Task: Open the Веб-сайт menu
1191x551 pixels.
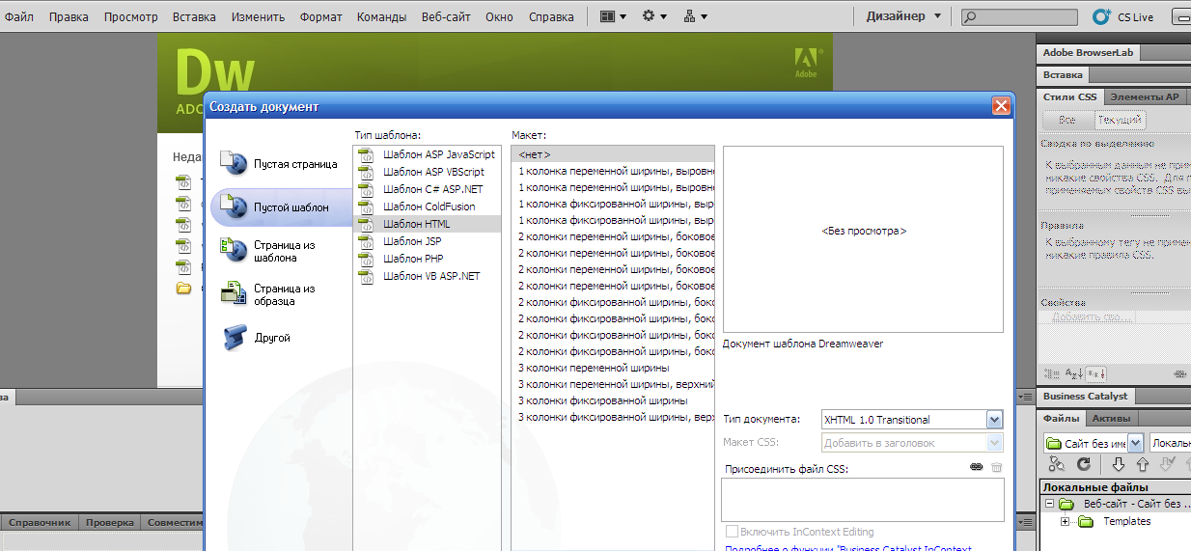Action: [x=446, y=16]
